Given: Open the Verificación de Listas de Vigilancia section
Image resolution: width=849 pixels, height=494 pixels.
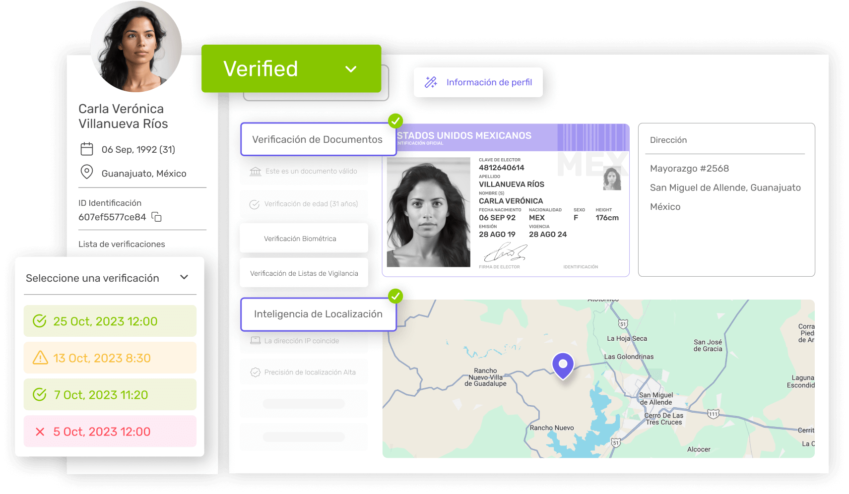Looking at the screenshot, I should [303, 272].
